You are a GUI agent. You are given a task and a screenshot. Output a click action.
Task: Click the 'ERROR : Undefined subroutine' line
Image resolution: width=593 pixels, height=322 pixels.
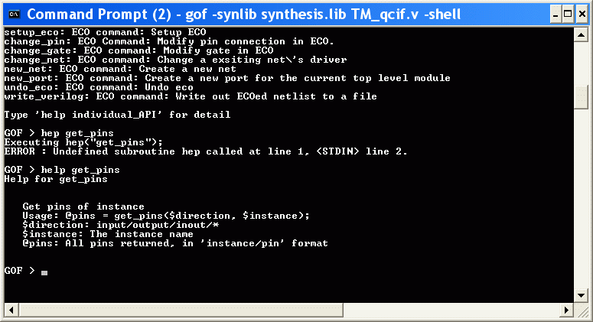[206, 151]
